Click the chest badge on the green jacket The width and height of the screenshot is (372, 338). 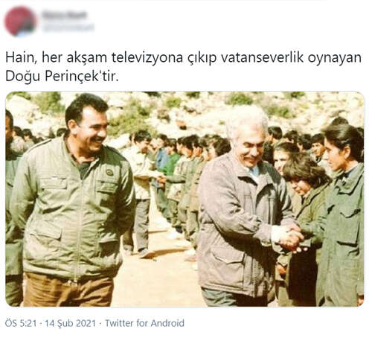pos(109,172)
